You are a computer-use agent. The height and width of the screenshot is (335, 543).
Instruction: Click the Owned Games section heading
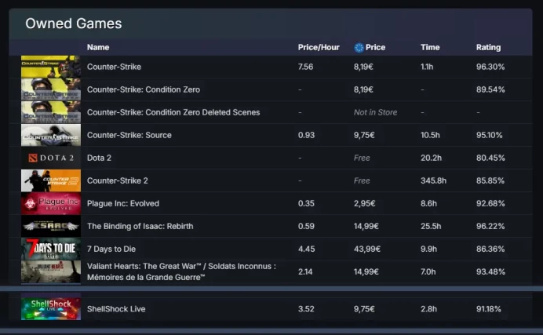pyautogui.click(x=74, y=24)
